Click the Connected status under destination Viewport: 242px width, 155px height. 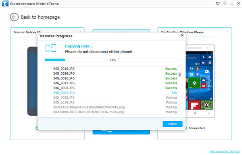(x=196, y=128)
